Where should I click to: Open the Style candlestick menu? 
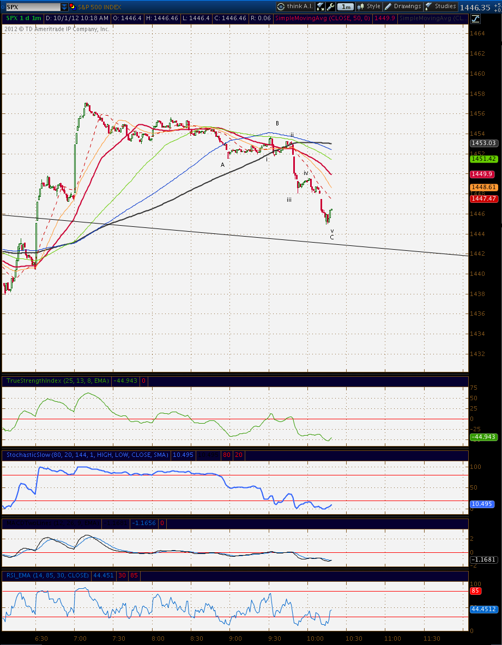(x=369, y=7)
